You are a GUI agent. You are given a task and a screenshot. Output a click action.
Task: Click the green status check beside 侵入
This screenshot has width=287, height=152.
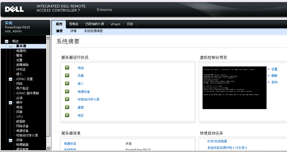coord(67,83)
